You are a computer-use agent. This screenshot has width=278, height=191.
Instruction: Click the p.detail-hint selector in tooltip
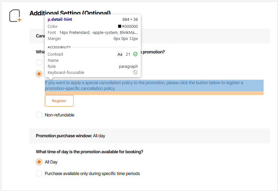pos(60,20)
